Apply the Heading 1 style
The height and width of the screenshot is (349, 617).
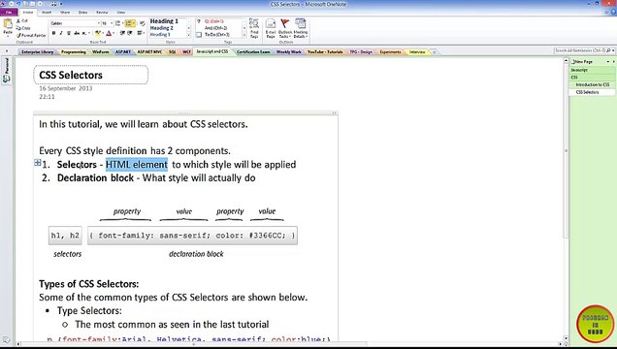click(164, 21)
